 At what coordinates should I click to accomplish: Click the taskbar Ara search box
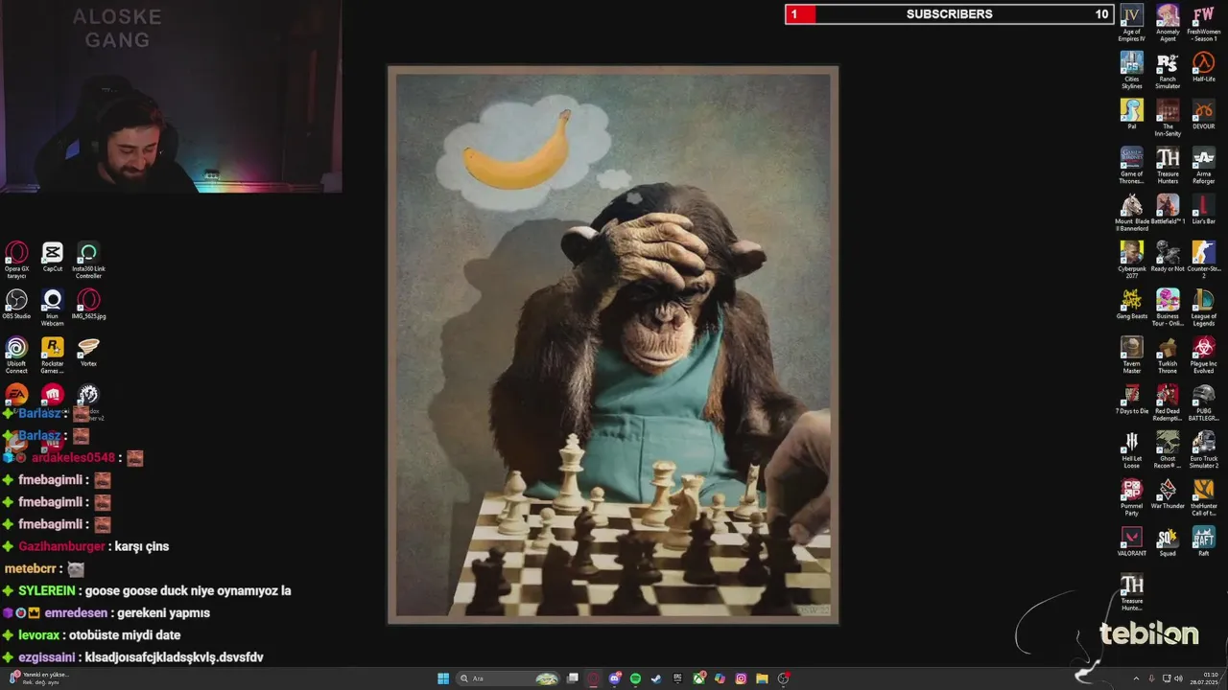click(508, 678)
